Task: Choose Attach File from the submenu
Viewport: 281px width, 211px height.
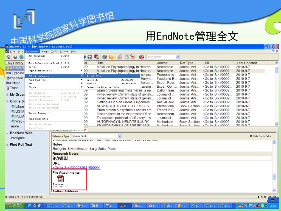Action: 112,76
